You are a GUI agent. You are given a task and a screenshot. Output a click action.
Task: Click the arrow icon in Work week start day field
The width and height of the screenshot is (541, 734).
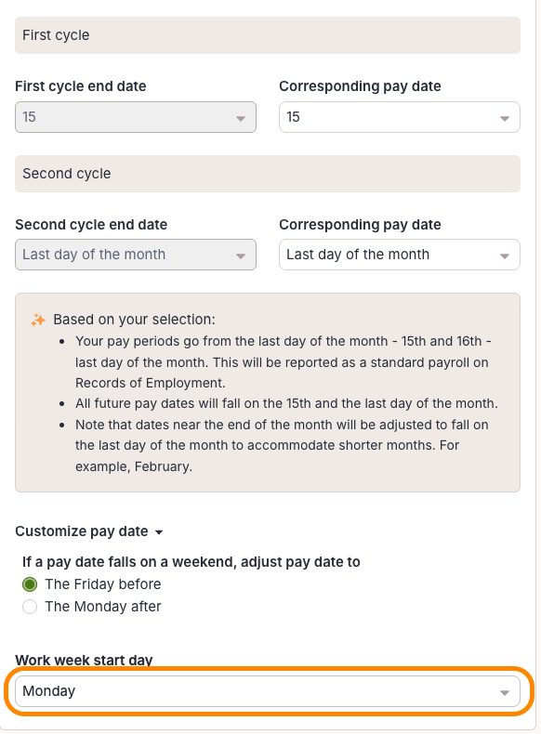click(x=505, y=693)
